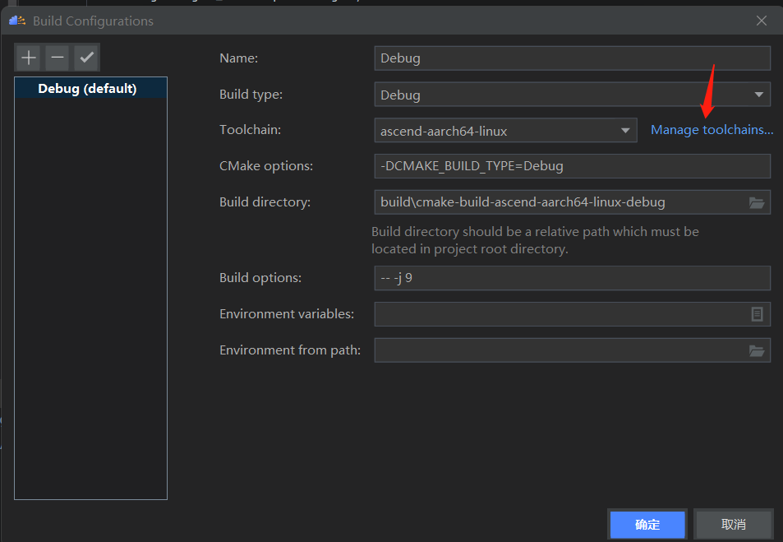The width and height of the screenshot is (783, 542).
Task: Click the Name input field
Action: click(572, 58)
